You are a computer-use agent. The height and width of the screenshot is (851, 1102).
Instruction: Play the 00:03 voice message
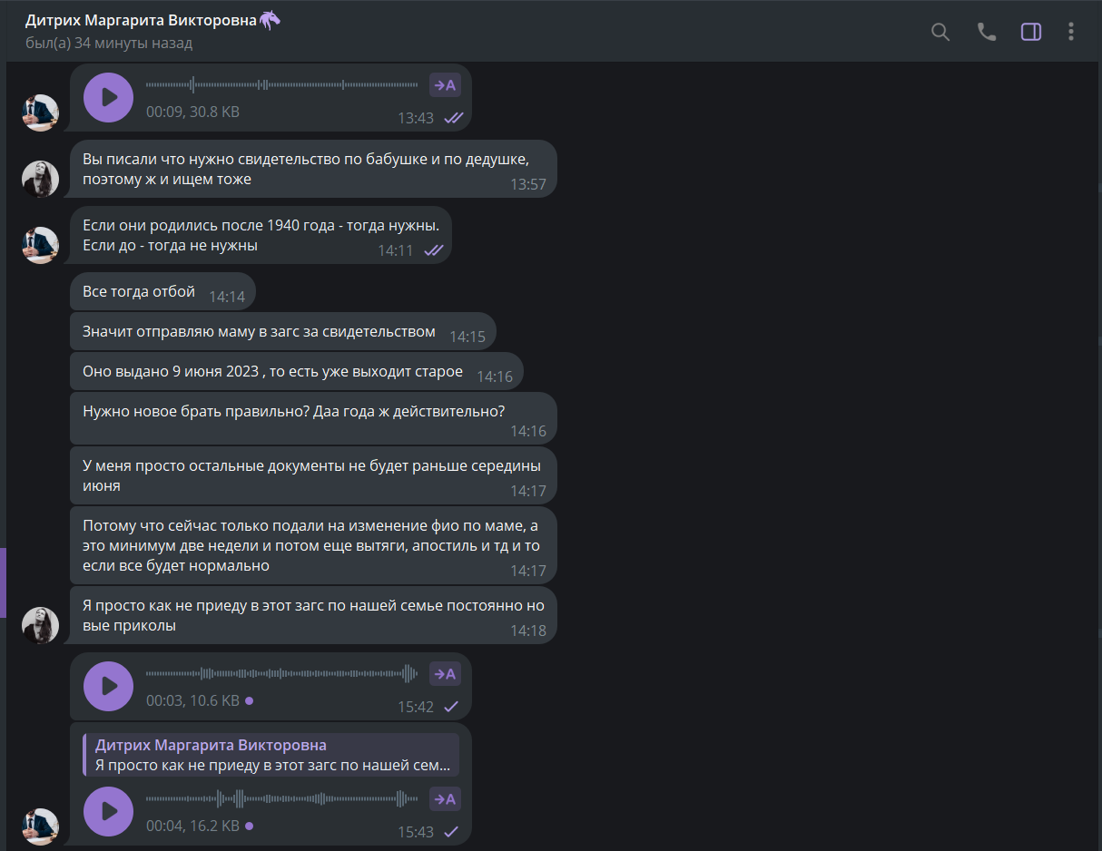(108, 686)
